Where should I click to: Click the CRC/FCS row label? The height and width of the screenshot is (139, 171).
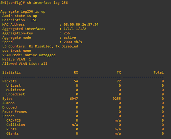(x=14, y=121)
